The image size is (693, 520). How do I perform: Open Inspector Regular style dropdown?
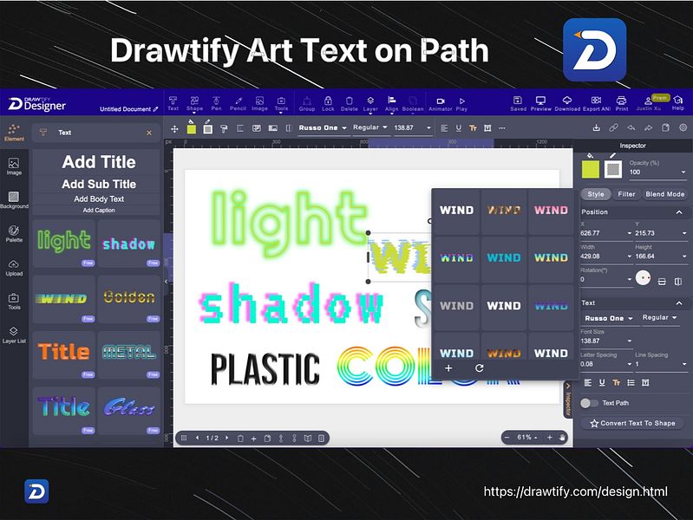tap(659, 318)
